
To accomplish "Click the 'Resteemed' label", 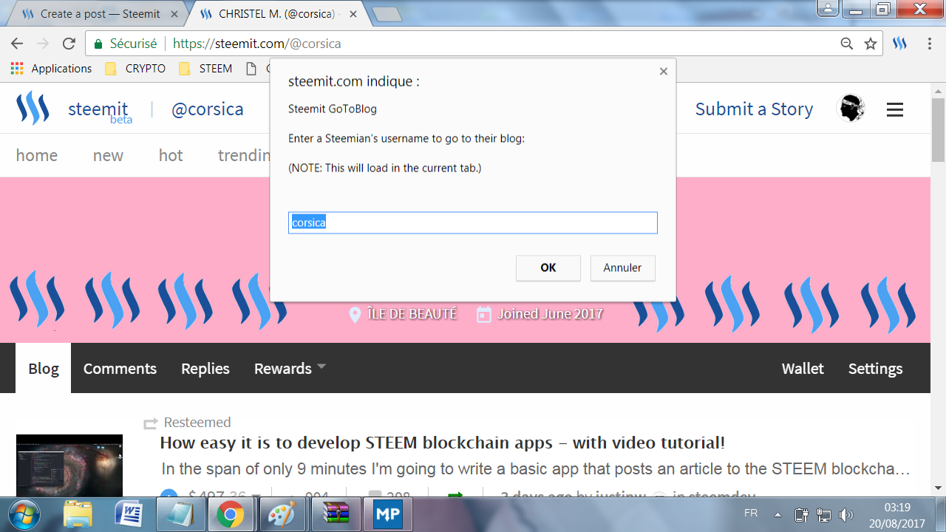I will [x=197, y=423].
